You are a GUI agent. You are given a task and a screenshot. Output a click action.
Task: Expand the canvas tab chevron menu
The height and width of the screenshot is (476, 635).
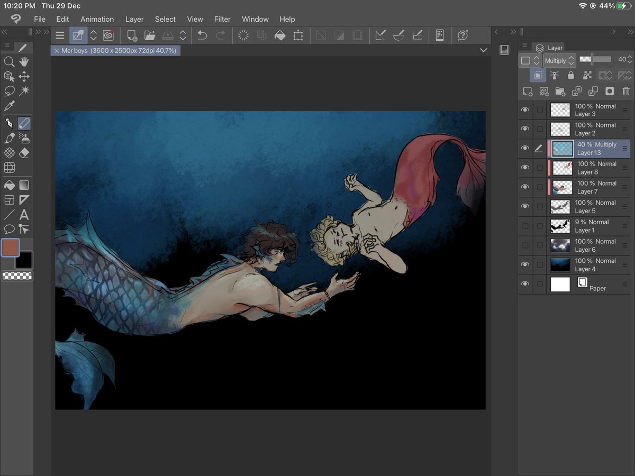click(x=483, y=50)
